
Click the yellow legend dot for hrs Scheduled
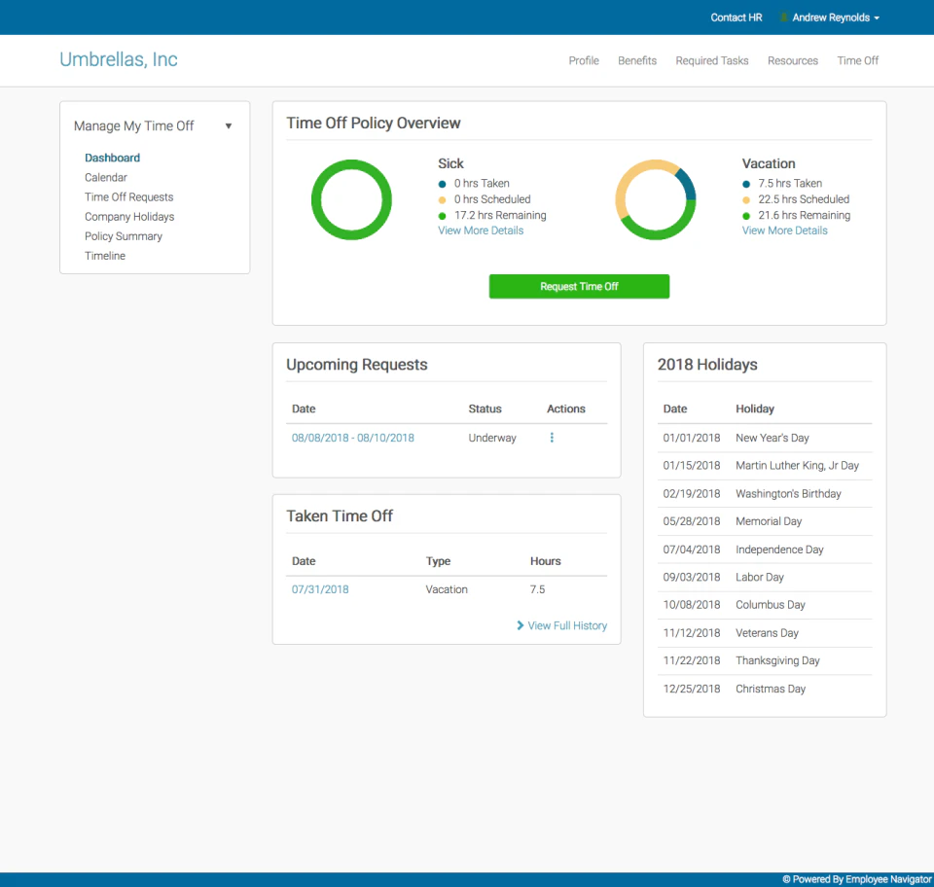[x=443, y=198]
